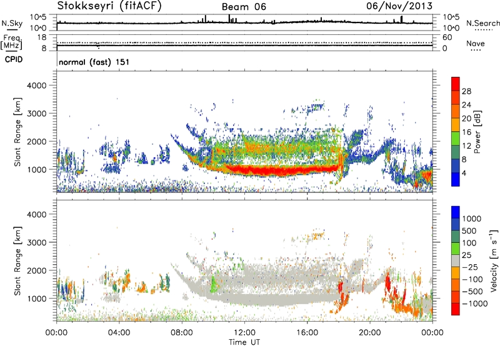This screenshot has height=346, width=500.
Task: Click the 'normal (fast) 151' text
Action: point(94,62)
